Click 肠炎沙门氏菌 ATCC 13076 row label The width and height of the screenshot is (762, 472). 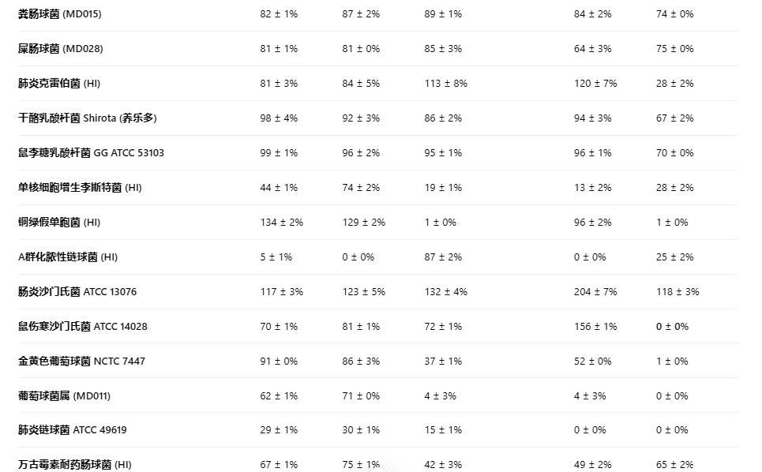click(x=77, y=292)
